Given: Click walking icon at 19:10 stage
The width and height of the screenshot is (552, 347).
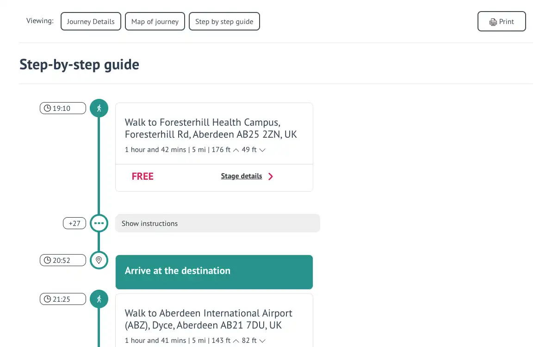Looking at the screenshot, I should pyautogui.click(x=99, y=108).
